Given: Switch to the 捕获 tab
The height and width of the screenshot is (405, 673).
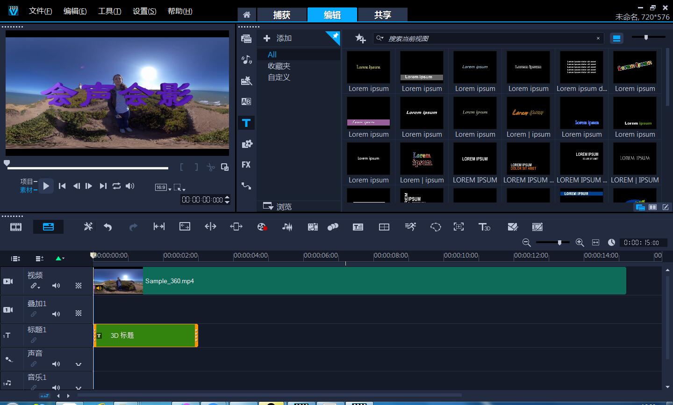Looking at the screenshot, I should click(282, 14).
